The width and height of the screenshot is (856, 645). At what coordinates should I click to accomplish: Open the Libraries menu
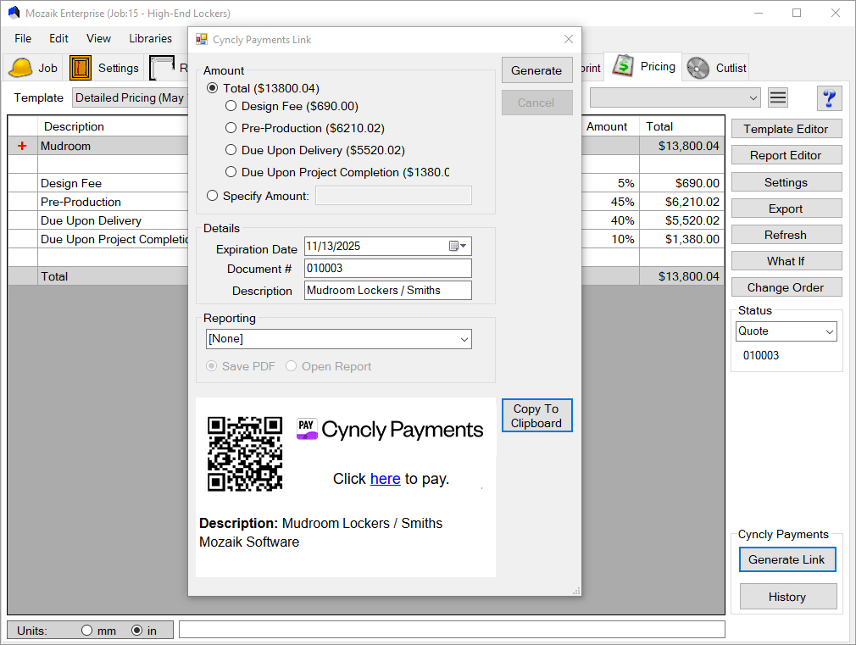tap(150, 38)
